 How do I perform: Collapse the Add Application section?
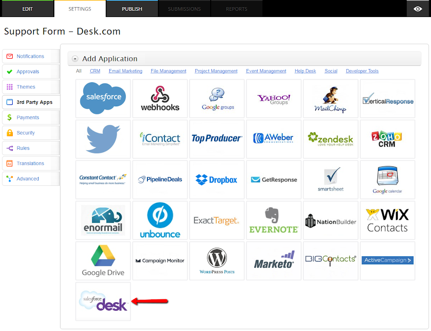(x=75, y=59)
